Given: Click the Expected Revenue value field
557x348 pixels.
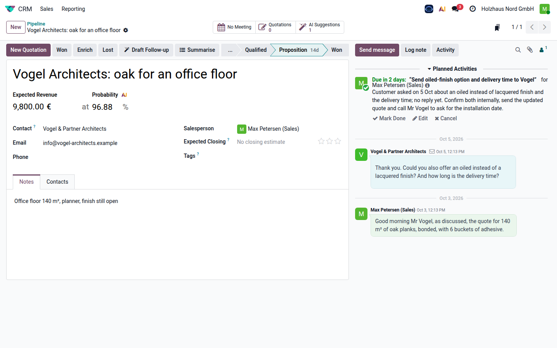Looking at the screenshot, I should pos(32,107).
